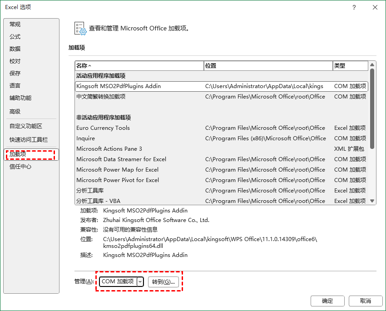Select Microsoft Actions Pane 3 row
Image resolution: width=386 pixels, height=311 pixels.
point(222,149)
